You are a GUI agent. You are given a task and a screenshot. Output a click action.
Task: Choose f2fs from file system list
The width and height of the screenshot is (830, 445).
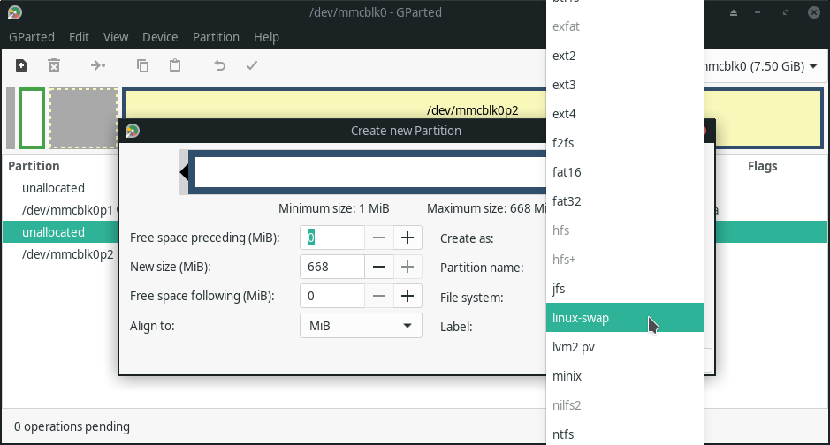[x=625, y=143]
